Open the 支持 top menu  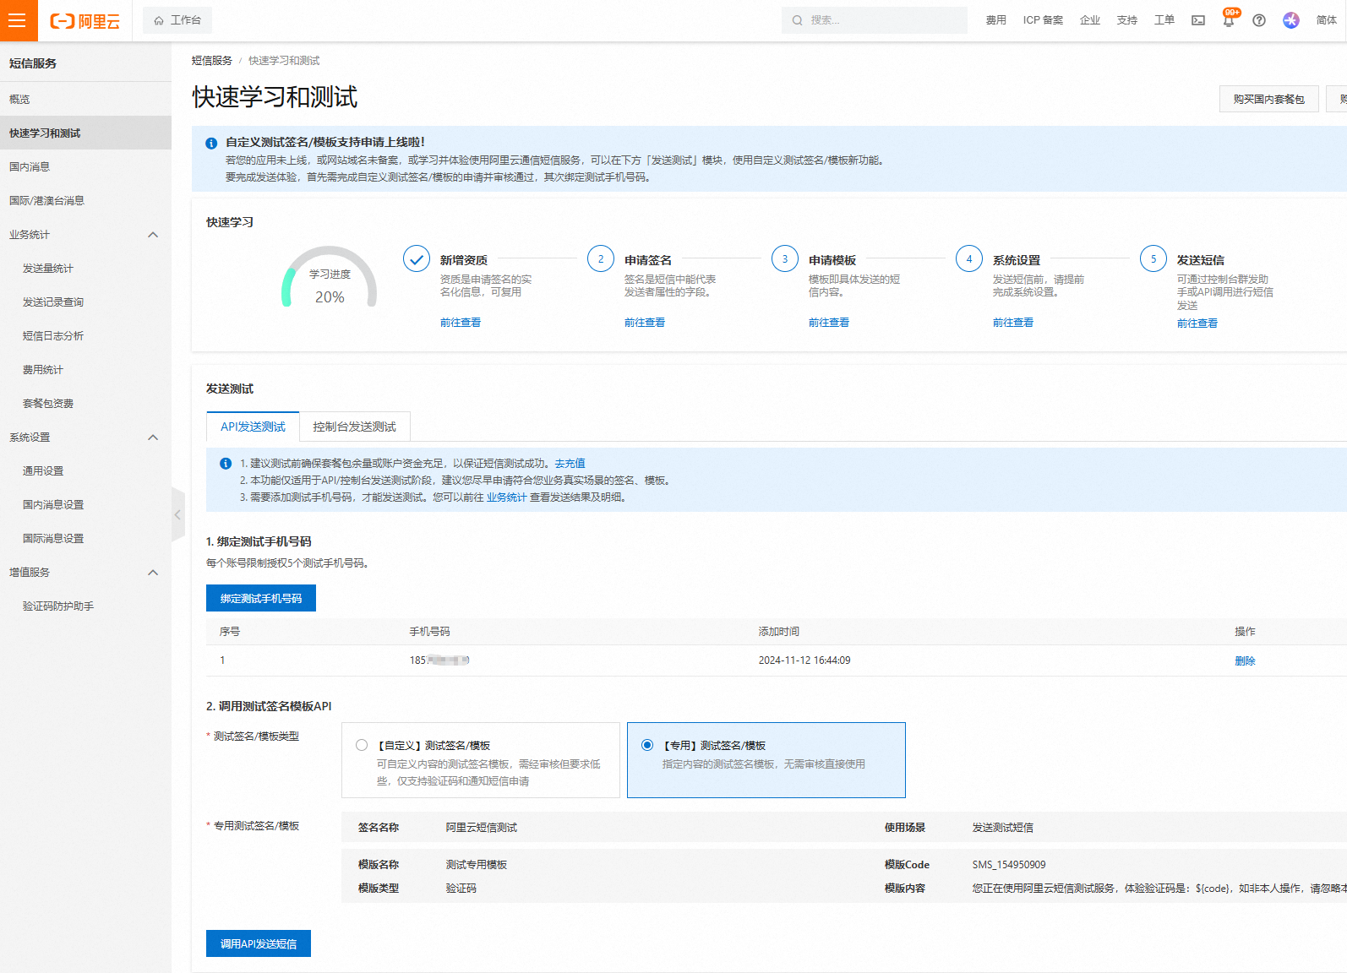(1127, 20)
